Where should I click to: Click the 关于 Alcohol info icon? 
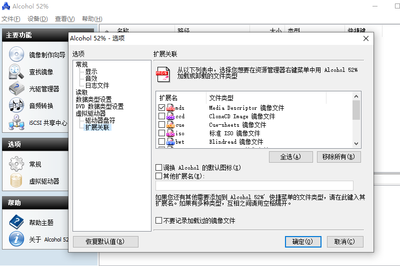(x=16, y=239)
